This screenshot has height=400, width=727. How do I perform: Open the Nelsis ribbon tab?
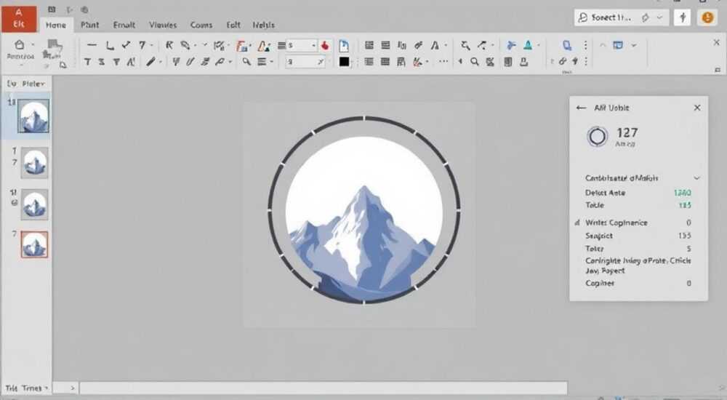[x=263, y=25]
